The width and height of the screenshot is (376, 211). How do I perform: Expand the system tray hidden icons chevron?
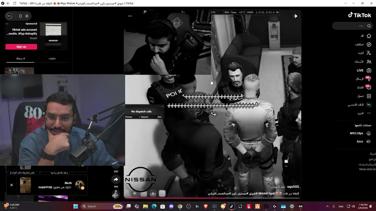coord(328,206)
